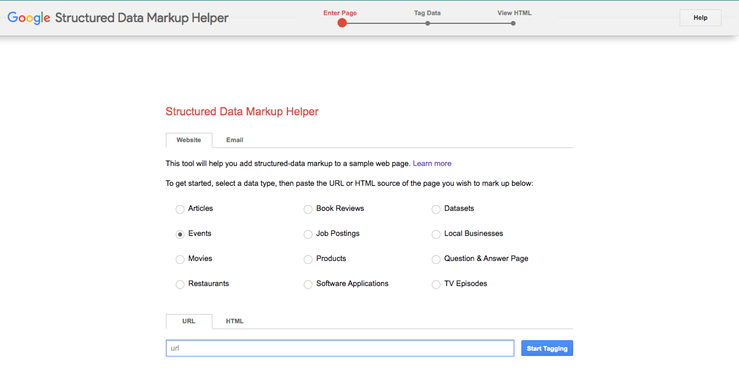The image size is (739, 381).
Task: Select the Products radio option
Action: (308, 259)
